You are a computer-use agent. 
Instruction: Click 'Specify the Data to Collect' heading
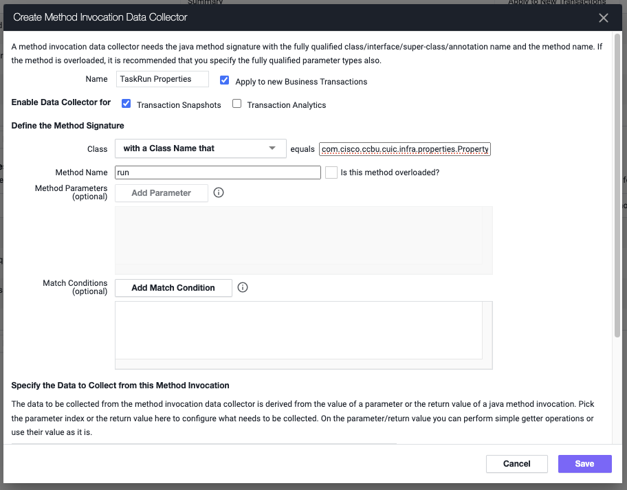(120, 386)
